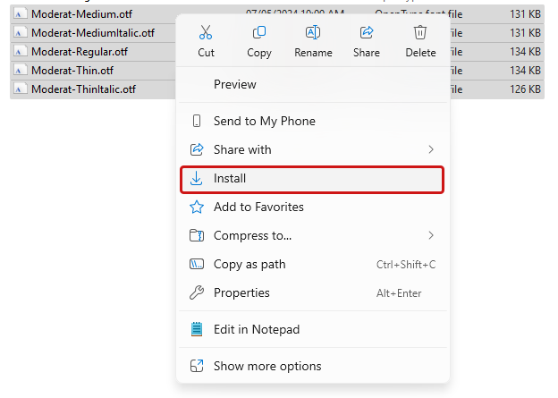Viewport: 558px width, 398px height.
Task: Click font file icon of Moderat-MediumItalic.otf
Action: click(20, 33)
